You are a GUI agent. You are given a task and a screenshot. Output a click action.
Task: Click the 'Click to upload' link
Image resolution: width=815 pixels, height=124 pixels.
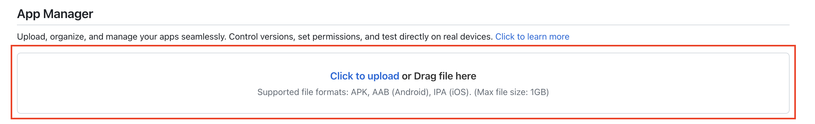[364, 76]
